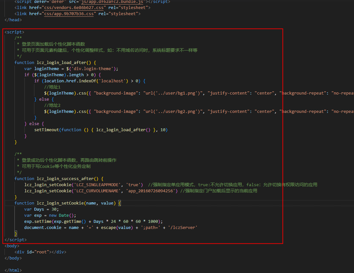This screenshot has width=354, height=273.
Task: Click the new Date() expression
Action: click(58, 215)
